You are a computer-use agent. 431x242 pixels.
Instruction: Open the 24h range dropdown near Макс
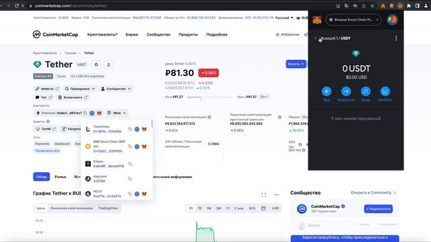264,97
